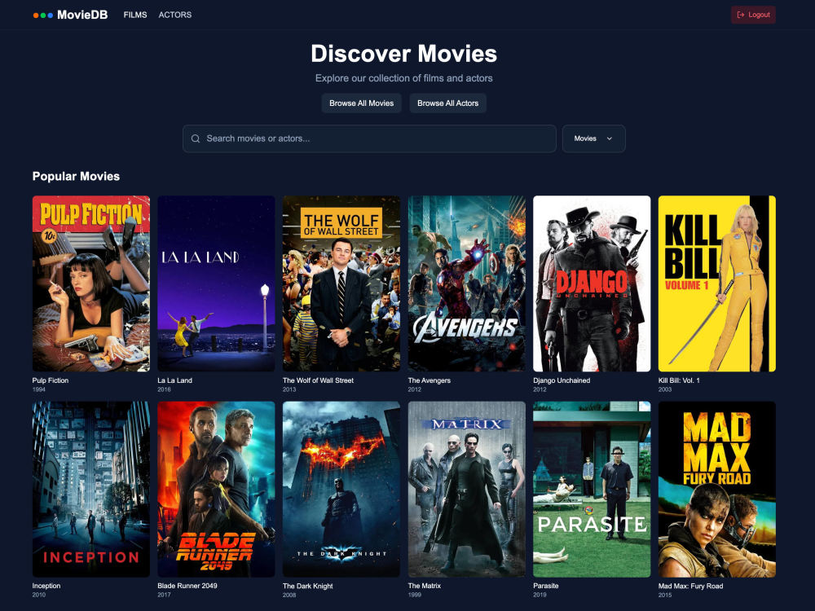Open The Avengers poster
The height and width of the screenshot is (611, 815).
[x=467, y=284]
